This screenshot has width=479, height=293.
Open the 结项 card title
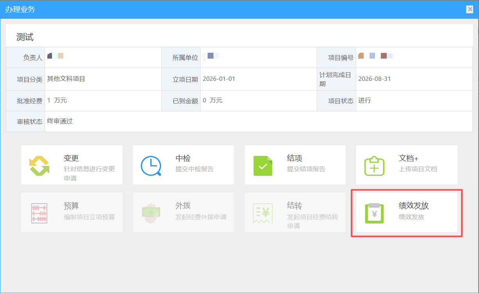(x=294, y=158)
